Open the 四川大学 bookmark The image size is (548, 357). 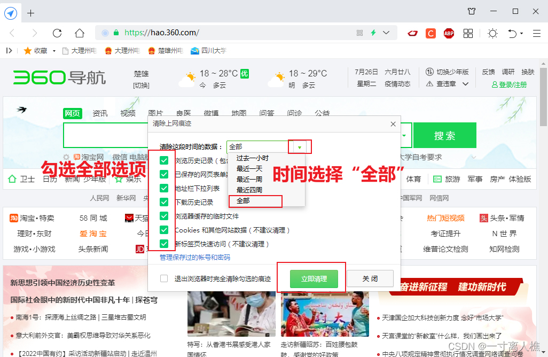point(208,51)
